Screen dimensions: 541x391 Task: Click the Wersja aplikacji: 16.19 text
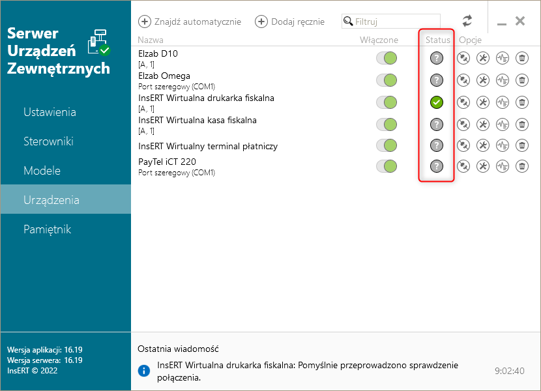(x=45, y=349)
